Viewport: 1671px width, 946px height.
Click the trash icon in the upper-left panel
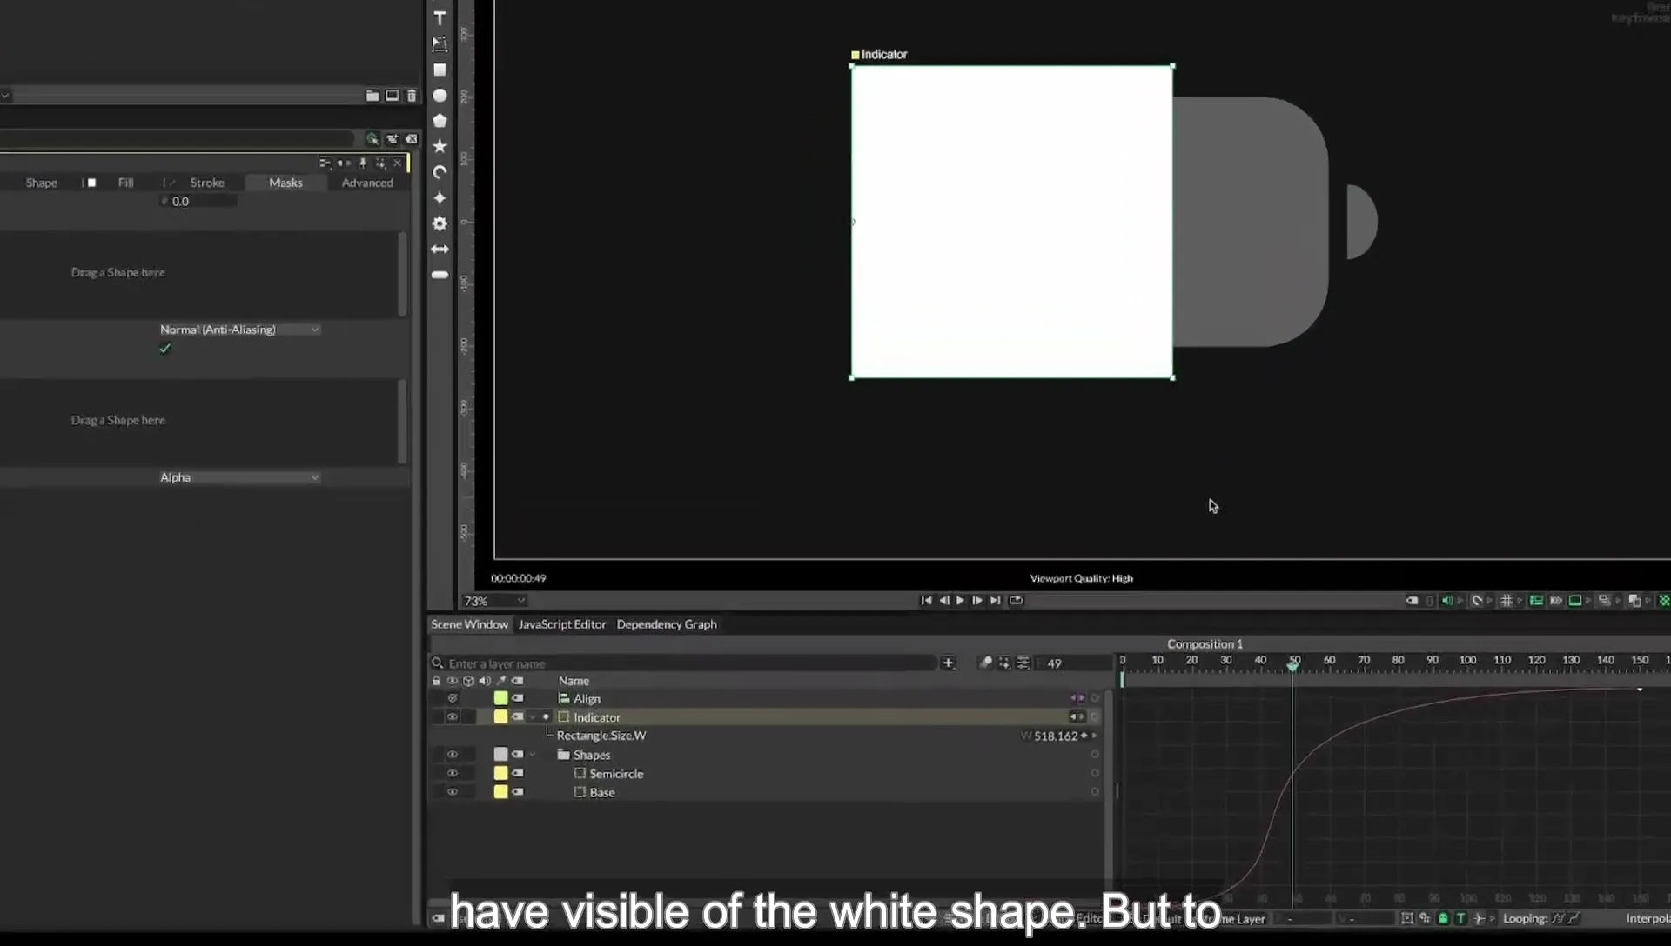pos(412,96)
